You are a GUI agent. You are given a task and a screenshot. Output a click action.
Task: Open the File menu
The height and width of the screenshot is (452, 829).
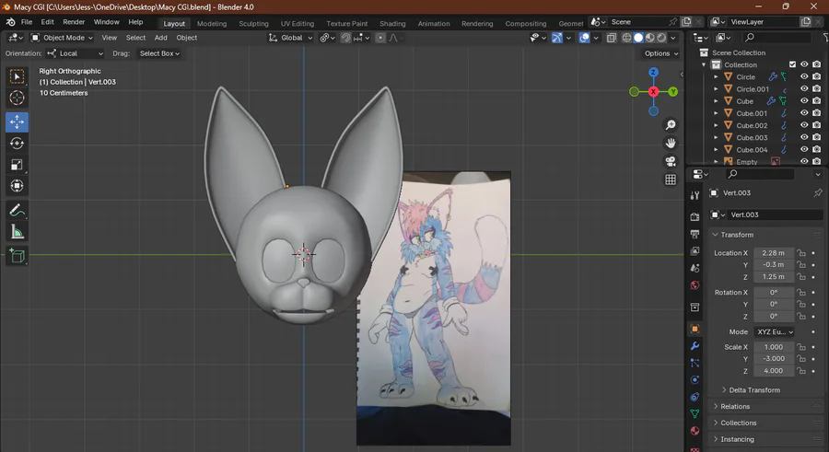click(27, 22)
